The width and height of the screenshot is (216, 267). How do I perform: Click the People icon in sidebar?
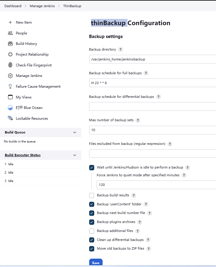[10, 33]
